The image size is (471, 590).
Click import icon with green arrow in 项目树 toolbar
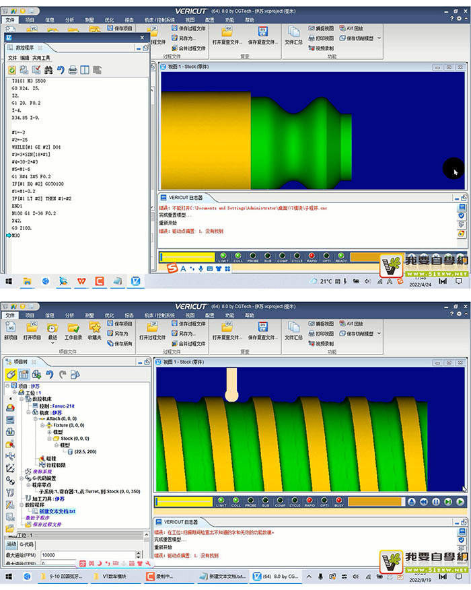pos(36,375)
